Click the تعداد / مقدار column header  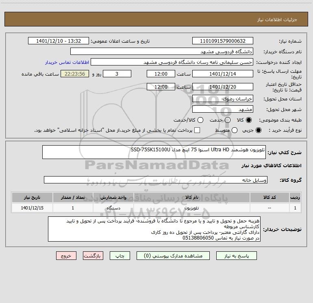(73, 197)
